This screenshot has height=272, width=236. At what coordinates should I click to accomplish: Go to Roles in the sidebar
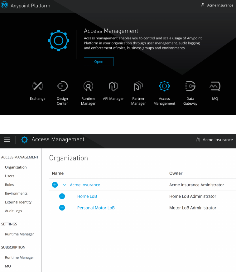pyautogui.click(x=9, y=185)
